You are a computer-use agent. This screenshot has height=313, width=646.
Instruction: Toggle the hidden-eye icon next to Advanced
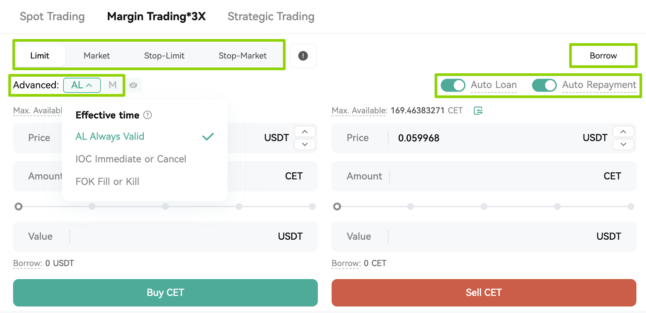[x=133, y=85]
